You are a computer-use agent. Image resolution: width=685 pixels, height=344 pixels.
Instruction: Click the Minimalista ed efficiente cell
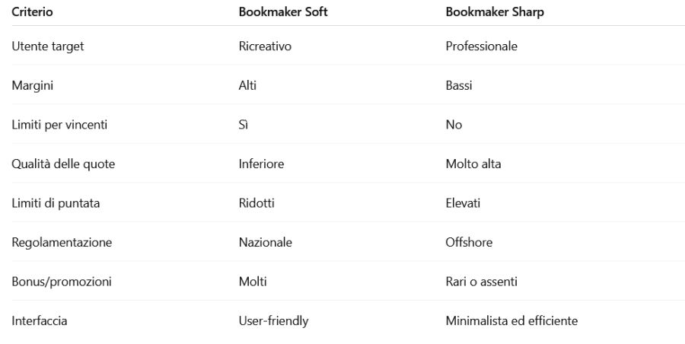point(511,321)
